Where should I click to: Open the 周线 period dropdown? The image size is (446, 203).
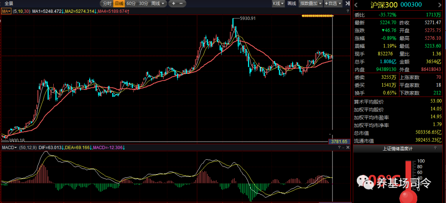click(158, 3)
